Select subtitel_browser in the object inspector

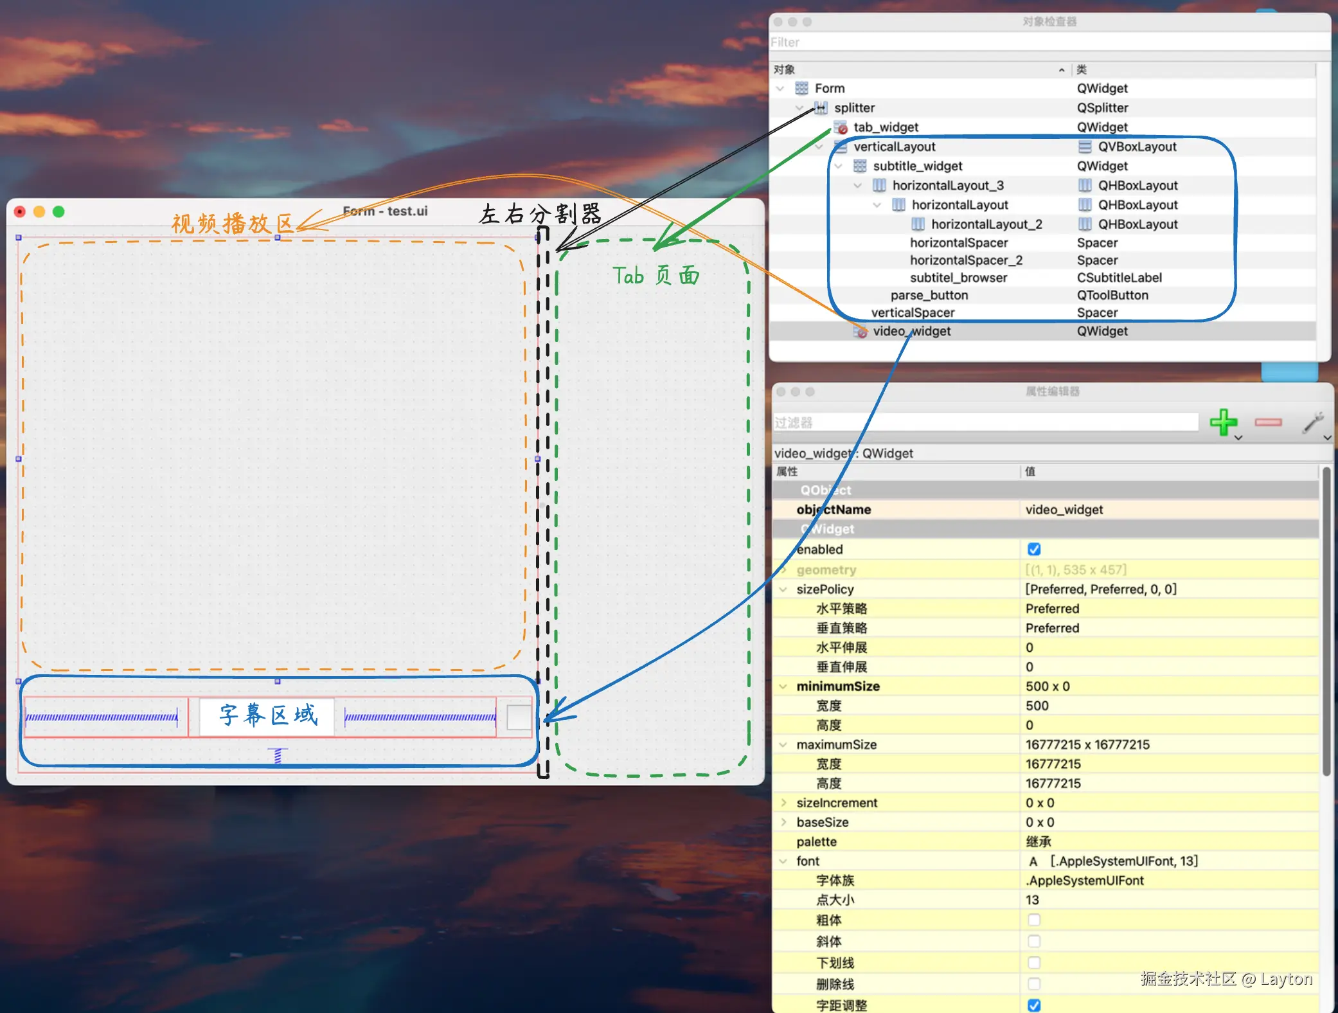click(x=959, y=278)
